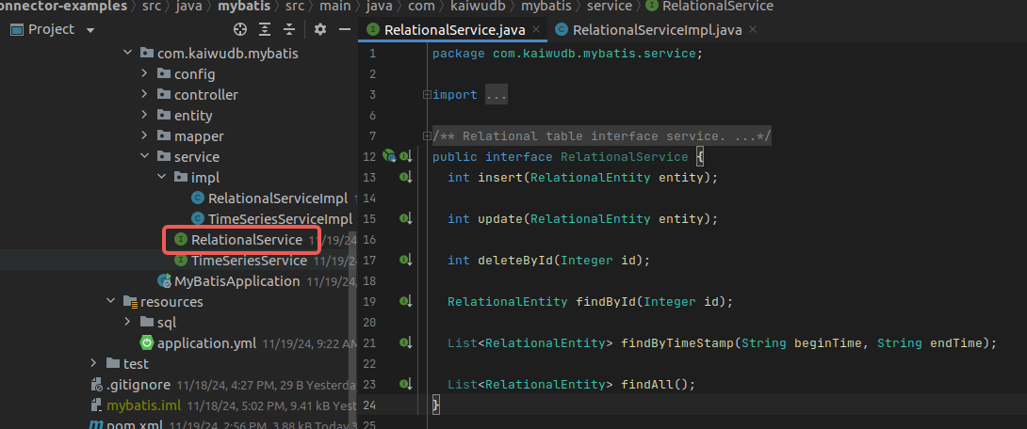This screenshot has height=429, width=1027.
Task: Click the Select Opened File locate icon
Action: coord(240,29)
